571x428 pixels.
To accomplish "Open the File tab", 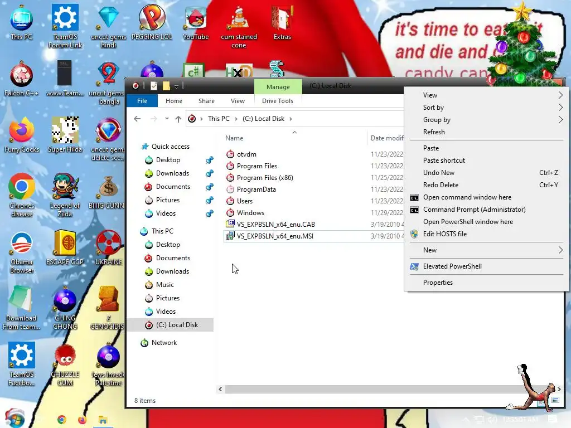I will tap(142, 101).
